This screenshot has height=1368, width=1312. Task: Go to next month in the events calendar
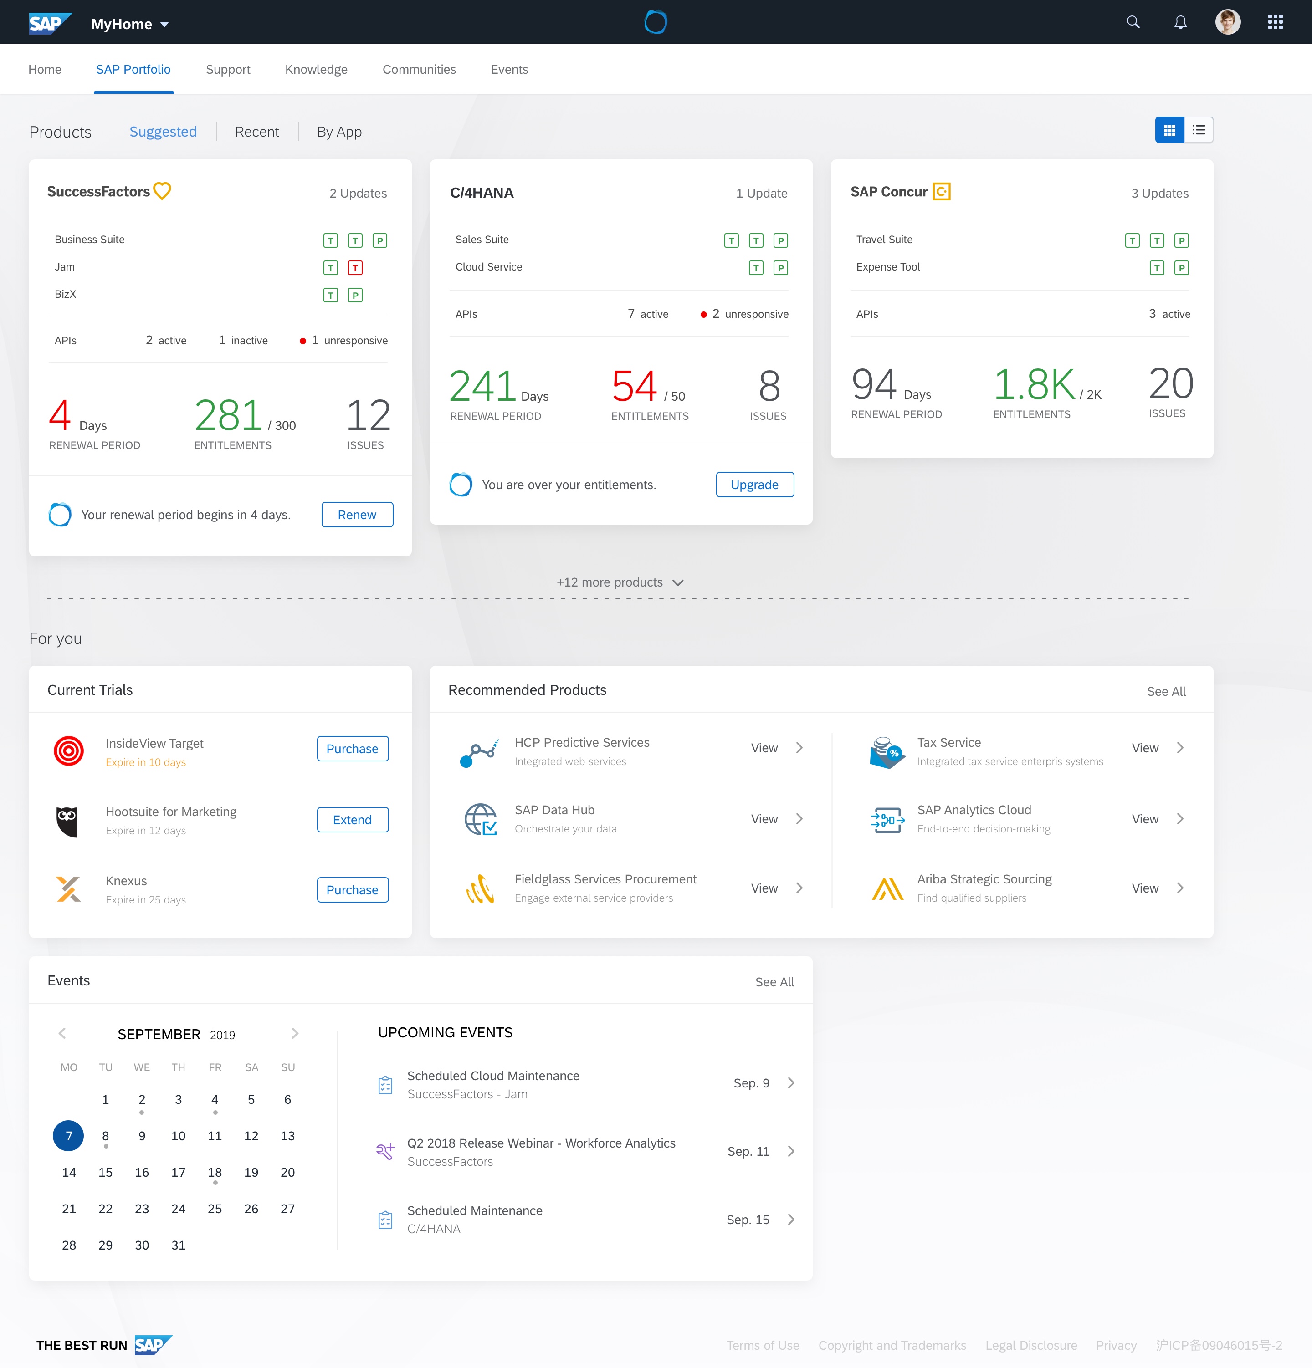coord(295,1034)
